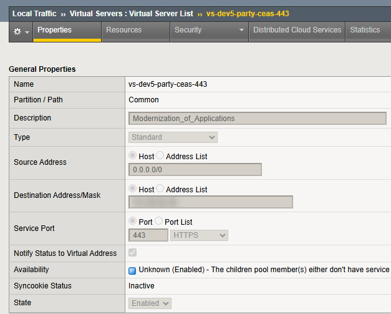Open the HTTPS service port dropdown
Image resolution: width=391 pixels, height=314 pixels.
199,235
